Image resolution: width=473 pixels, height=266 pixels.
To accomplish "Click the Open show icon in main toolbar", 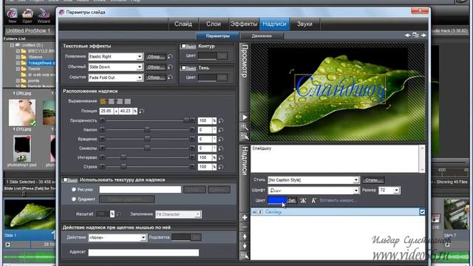I will point(27,15).
